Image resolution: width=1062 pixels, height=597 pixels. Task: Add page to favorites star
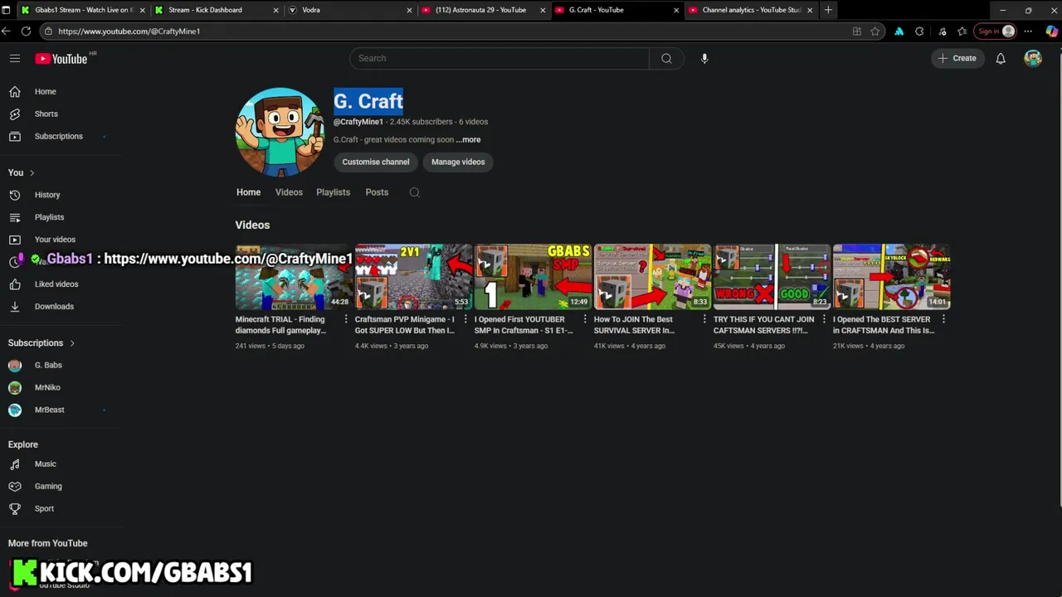pyautogui.click(x=875, y=32)
